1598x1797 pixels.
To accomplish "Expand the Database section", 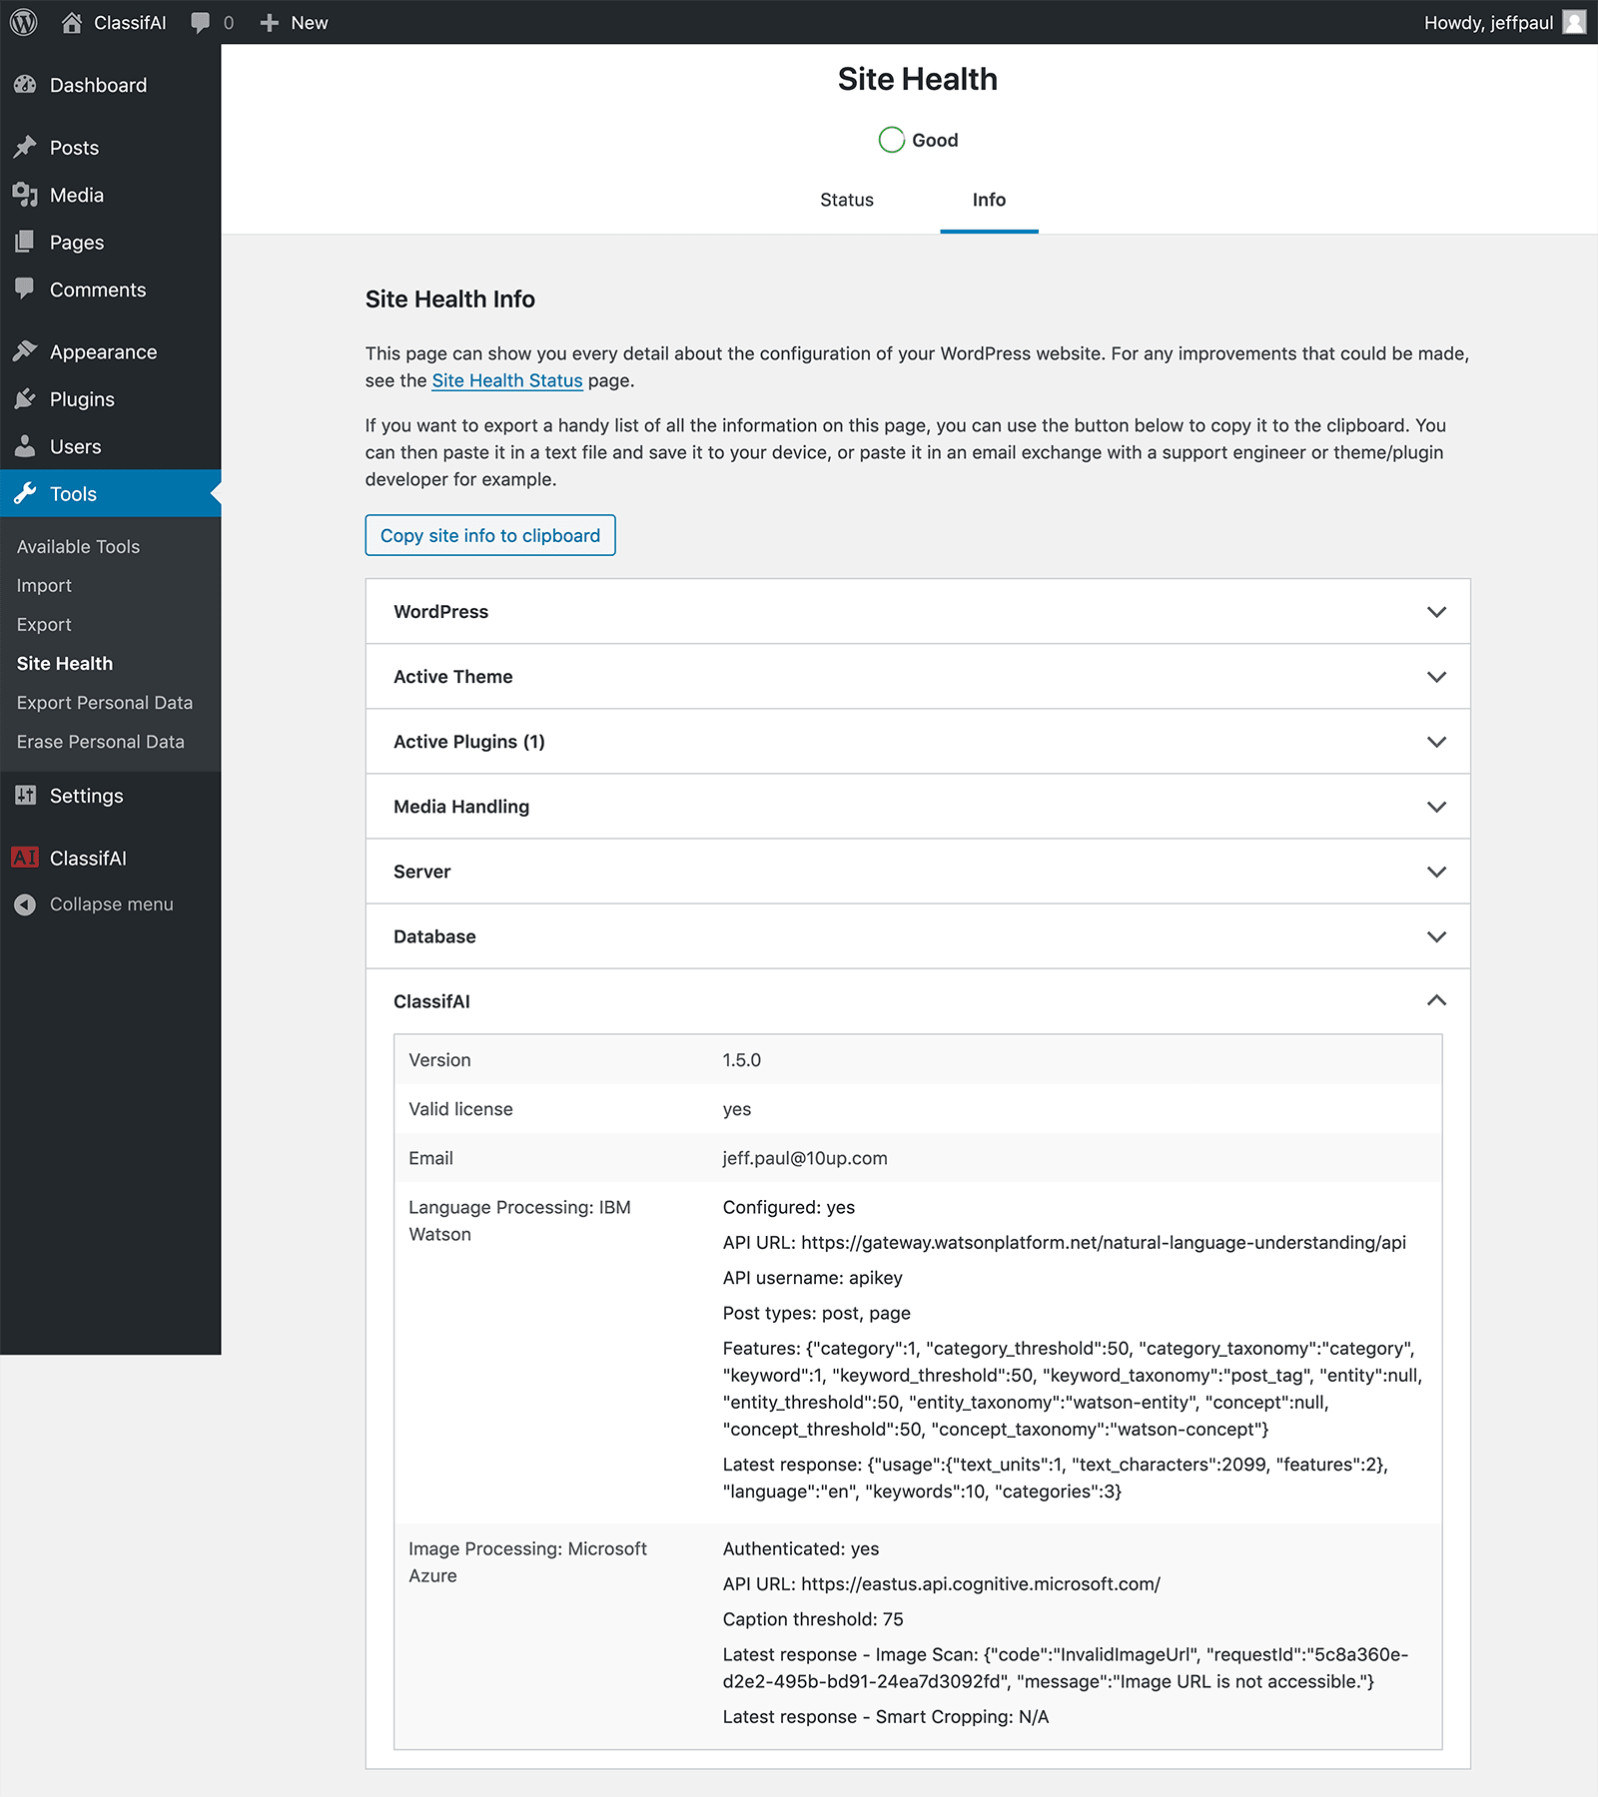I will (x=918, y=936).
